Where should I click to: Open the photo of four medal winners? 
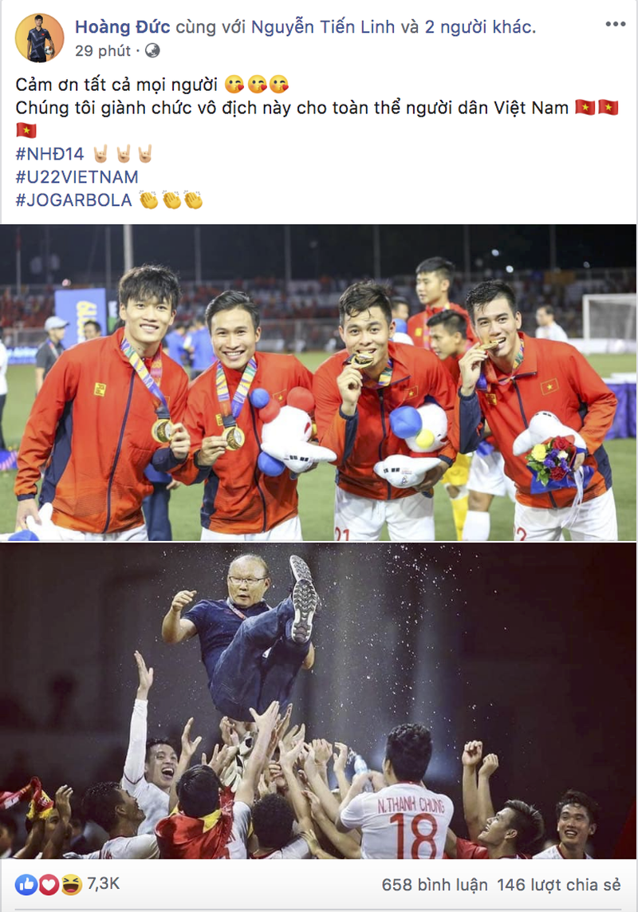(x=319, y=383)
